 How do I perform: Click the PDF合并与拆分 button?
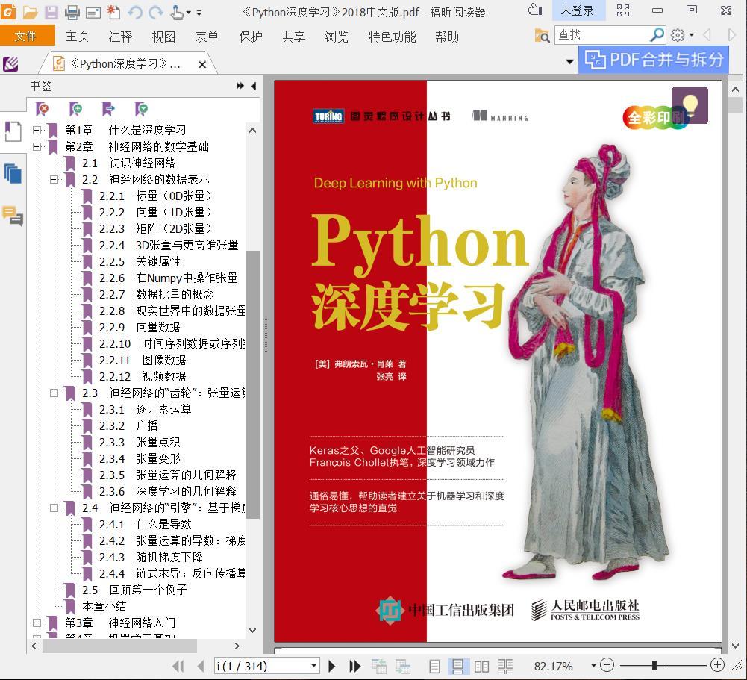[x=653, y=60]
